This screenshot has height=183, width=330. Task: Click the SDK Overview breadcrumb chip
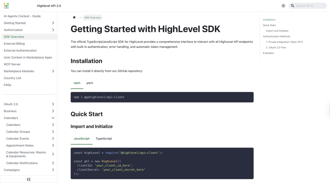pos(92,17)
